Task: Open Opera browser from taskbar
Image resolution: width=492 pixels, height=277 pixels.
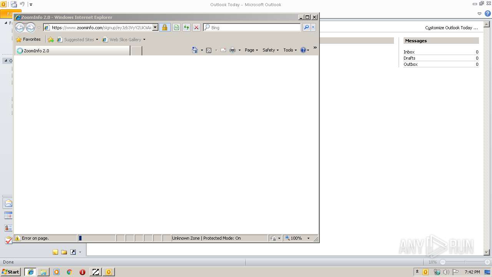Action: click(x=82, y=272)
